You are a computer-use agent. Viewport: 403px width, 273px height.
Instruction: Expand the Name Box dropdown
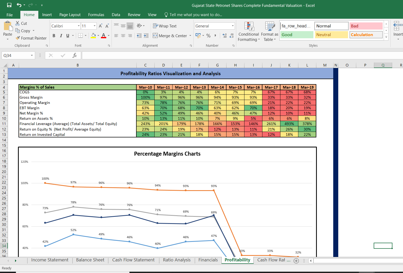[x=32, y=55]
